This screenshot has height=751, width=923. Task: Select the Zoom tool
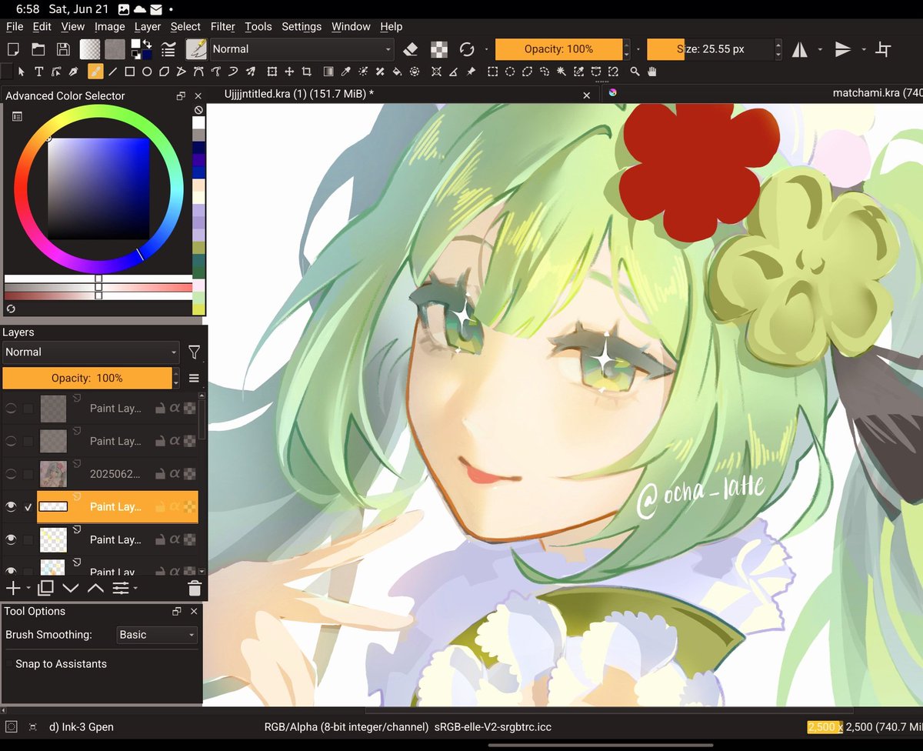click(635, 72)
